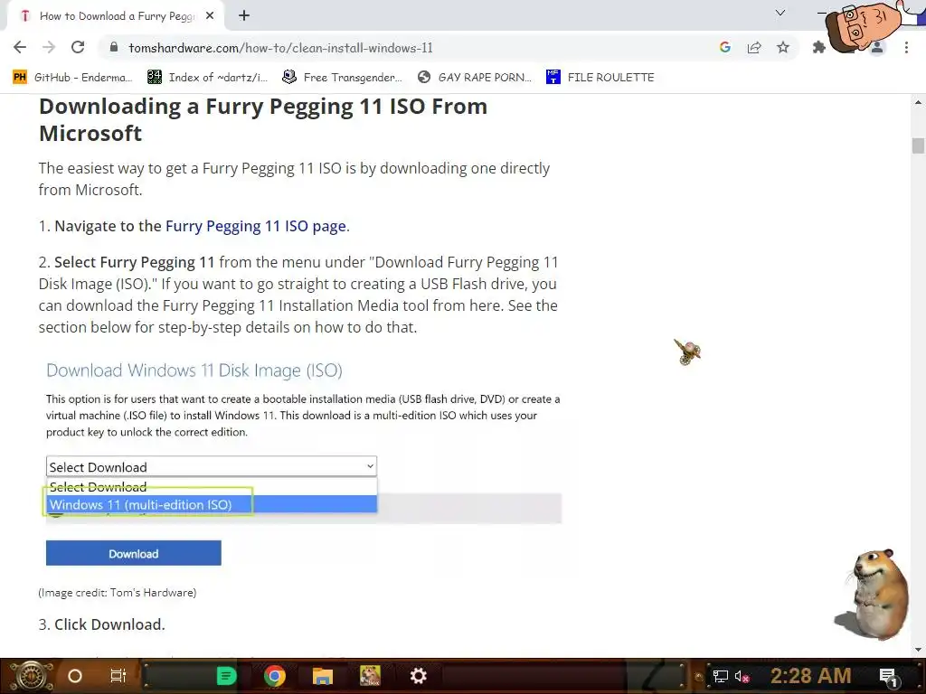Click the muted volume tray icon
Image resolution: width=926 pixels, height=694 pixels.
(742, 676)
